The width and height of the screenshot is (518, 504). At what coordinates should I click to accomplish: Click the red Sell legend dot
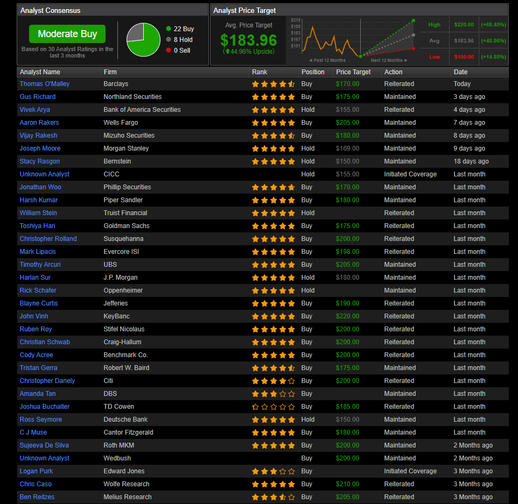[x=169, y=51]
